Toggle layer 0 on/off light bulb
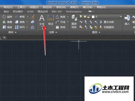This screenshot has height=101, width=135. (81, 17)
